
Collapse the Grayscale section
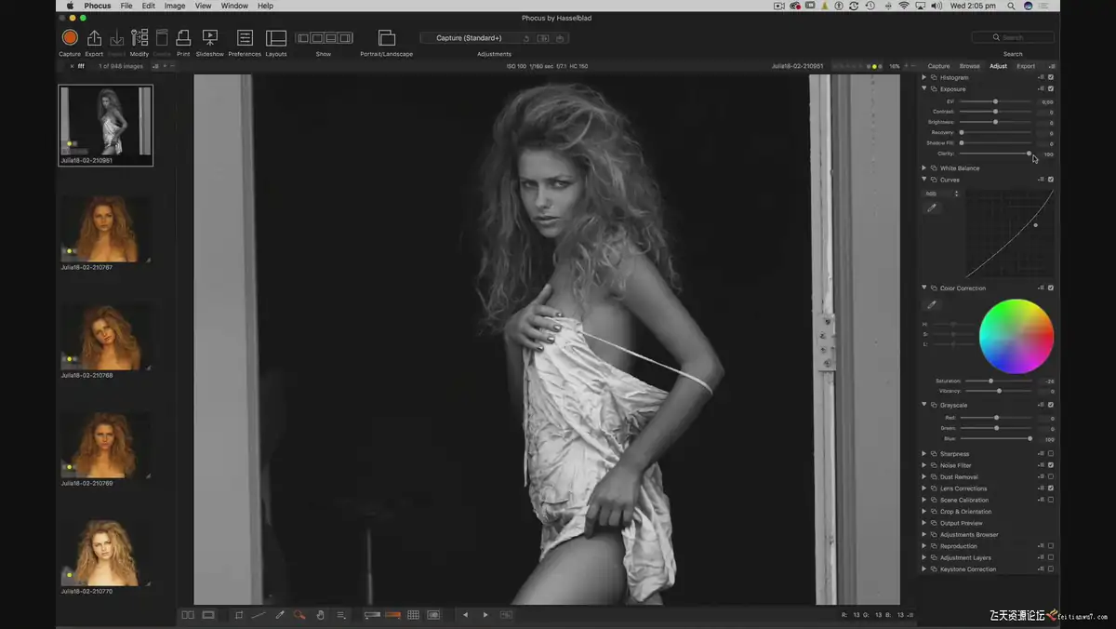(x=923, y=406)
